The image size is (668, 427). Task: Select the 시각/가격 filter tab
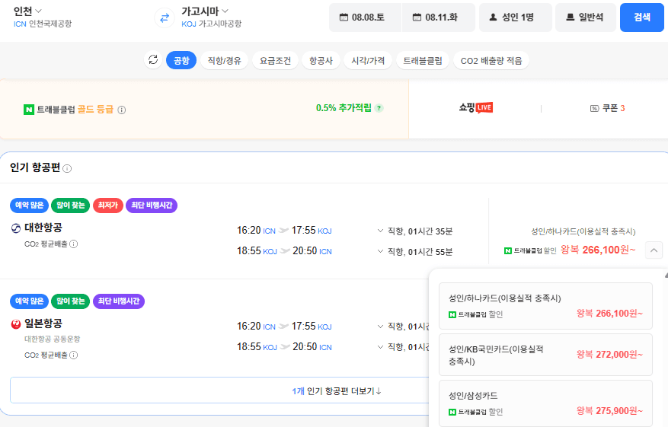[368, 60]
